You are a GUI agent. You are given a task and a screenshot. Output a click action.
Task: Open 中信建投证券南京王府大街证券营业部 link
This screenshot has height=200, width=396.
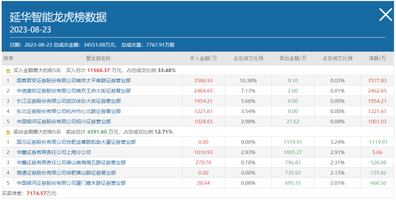point(74,91)
